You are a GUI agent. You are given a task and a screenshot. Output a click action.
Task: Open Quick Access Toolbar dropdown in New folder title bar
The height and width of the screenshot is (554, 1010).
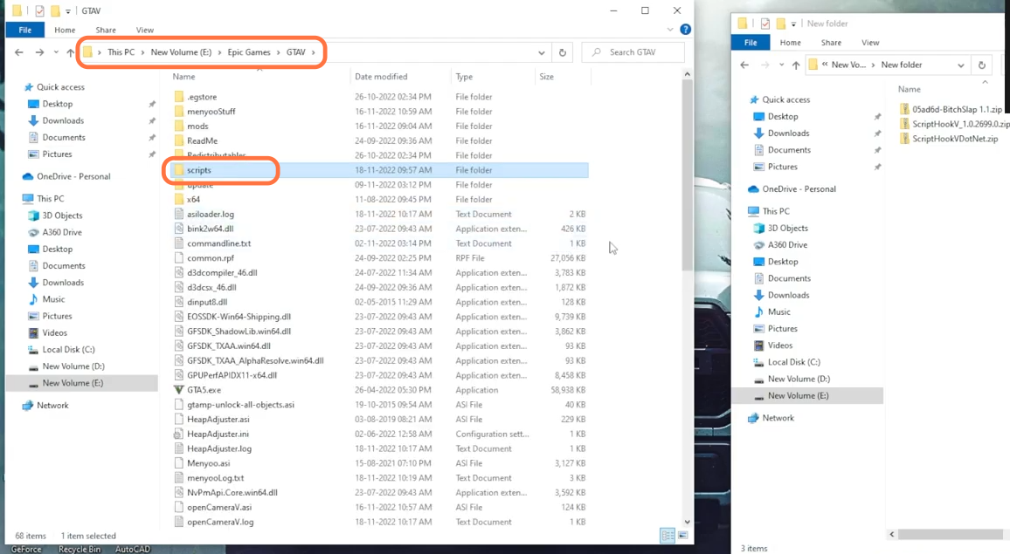coord(793,24)
